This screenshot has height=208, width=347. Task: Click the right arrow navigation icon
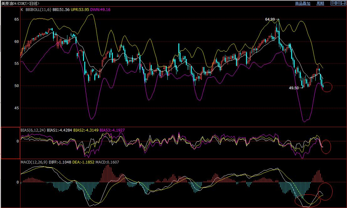pos(338,3)
